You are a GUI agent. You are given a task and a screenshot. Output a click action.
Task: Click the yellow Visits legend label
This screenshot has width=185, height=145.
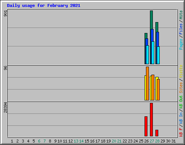(x=181, y=71)
